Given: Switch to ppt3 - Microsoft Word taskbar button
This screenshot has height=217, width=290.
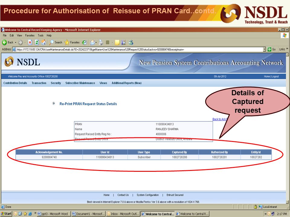Looking at the screenshot, I should click(53, 214).
